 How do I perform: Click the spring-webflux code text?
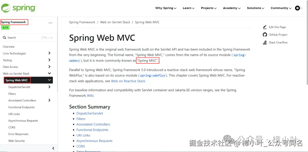153,76
